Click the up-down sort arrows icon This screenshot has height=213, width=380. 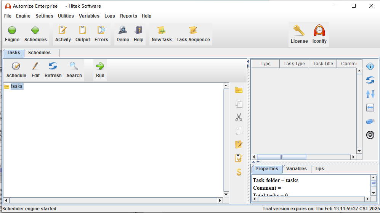coord(370,94)
